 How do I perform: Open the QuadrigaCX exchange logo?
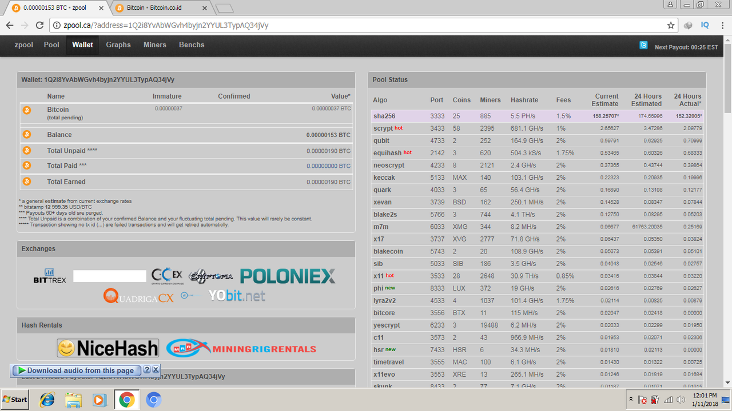tap(138, 296)
